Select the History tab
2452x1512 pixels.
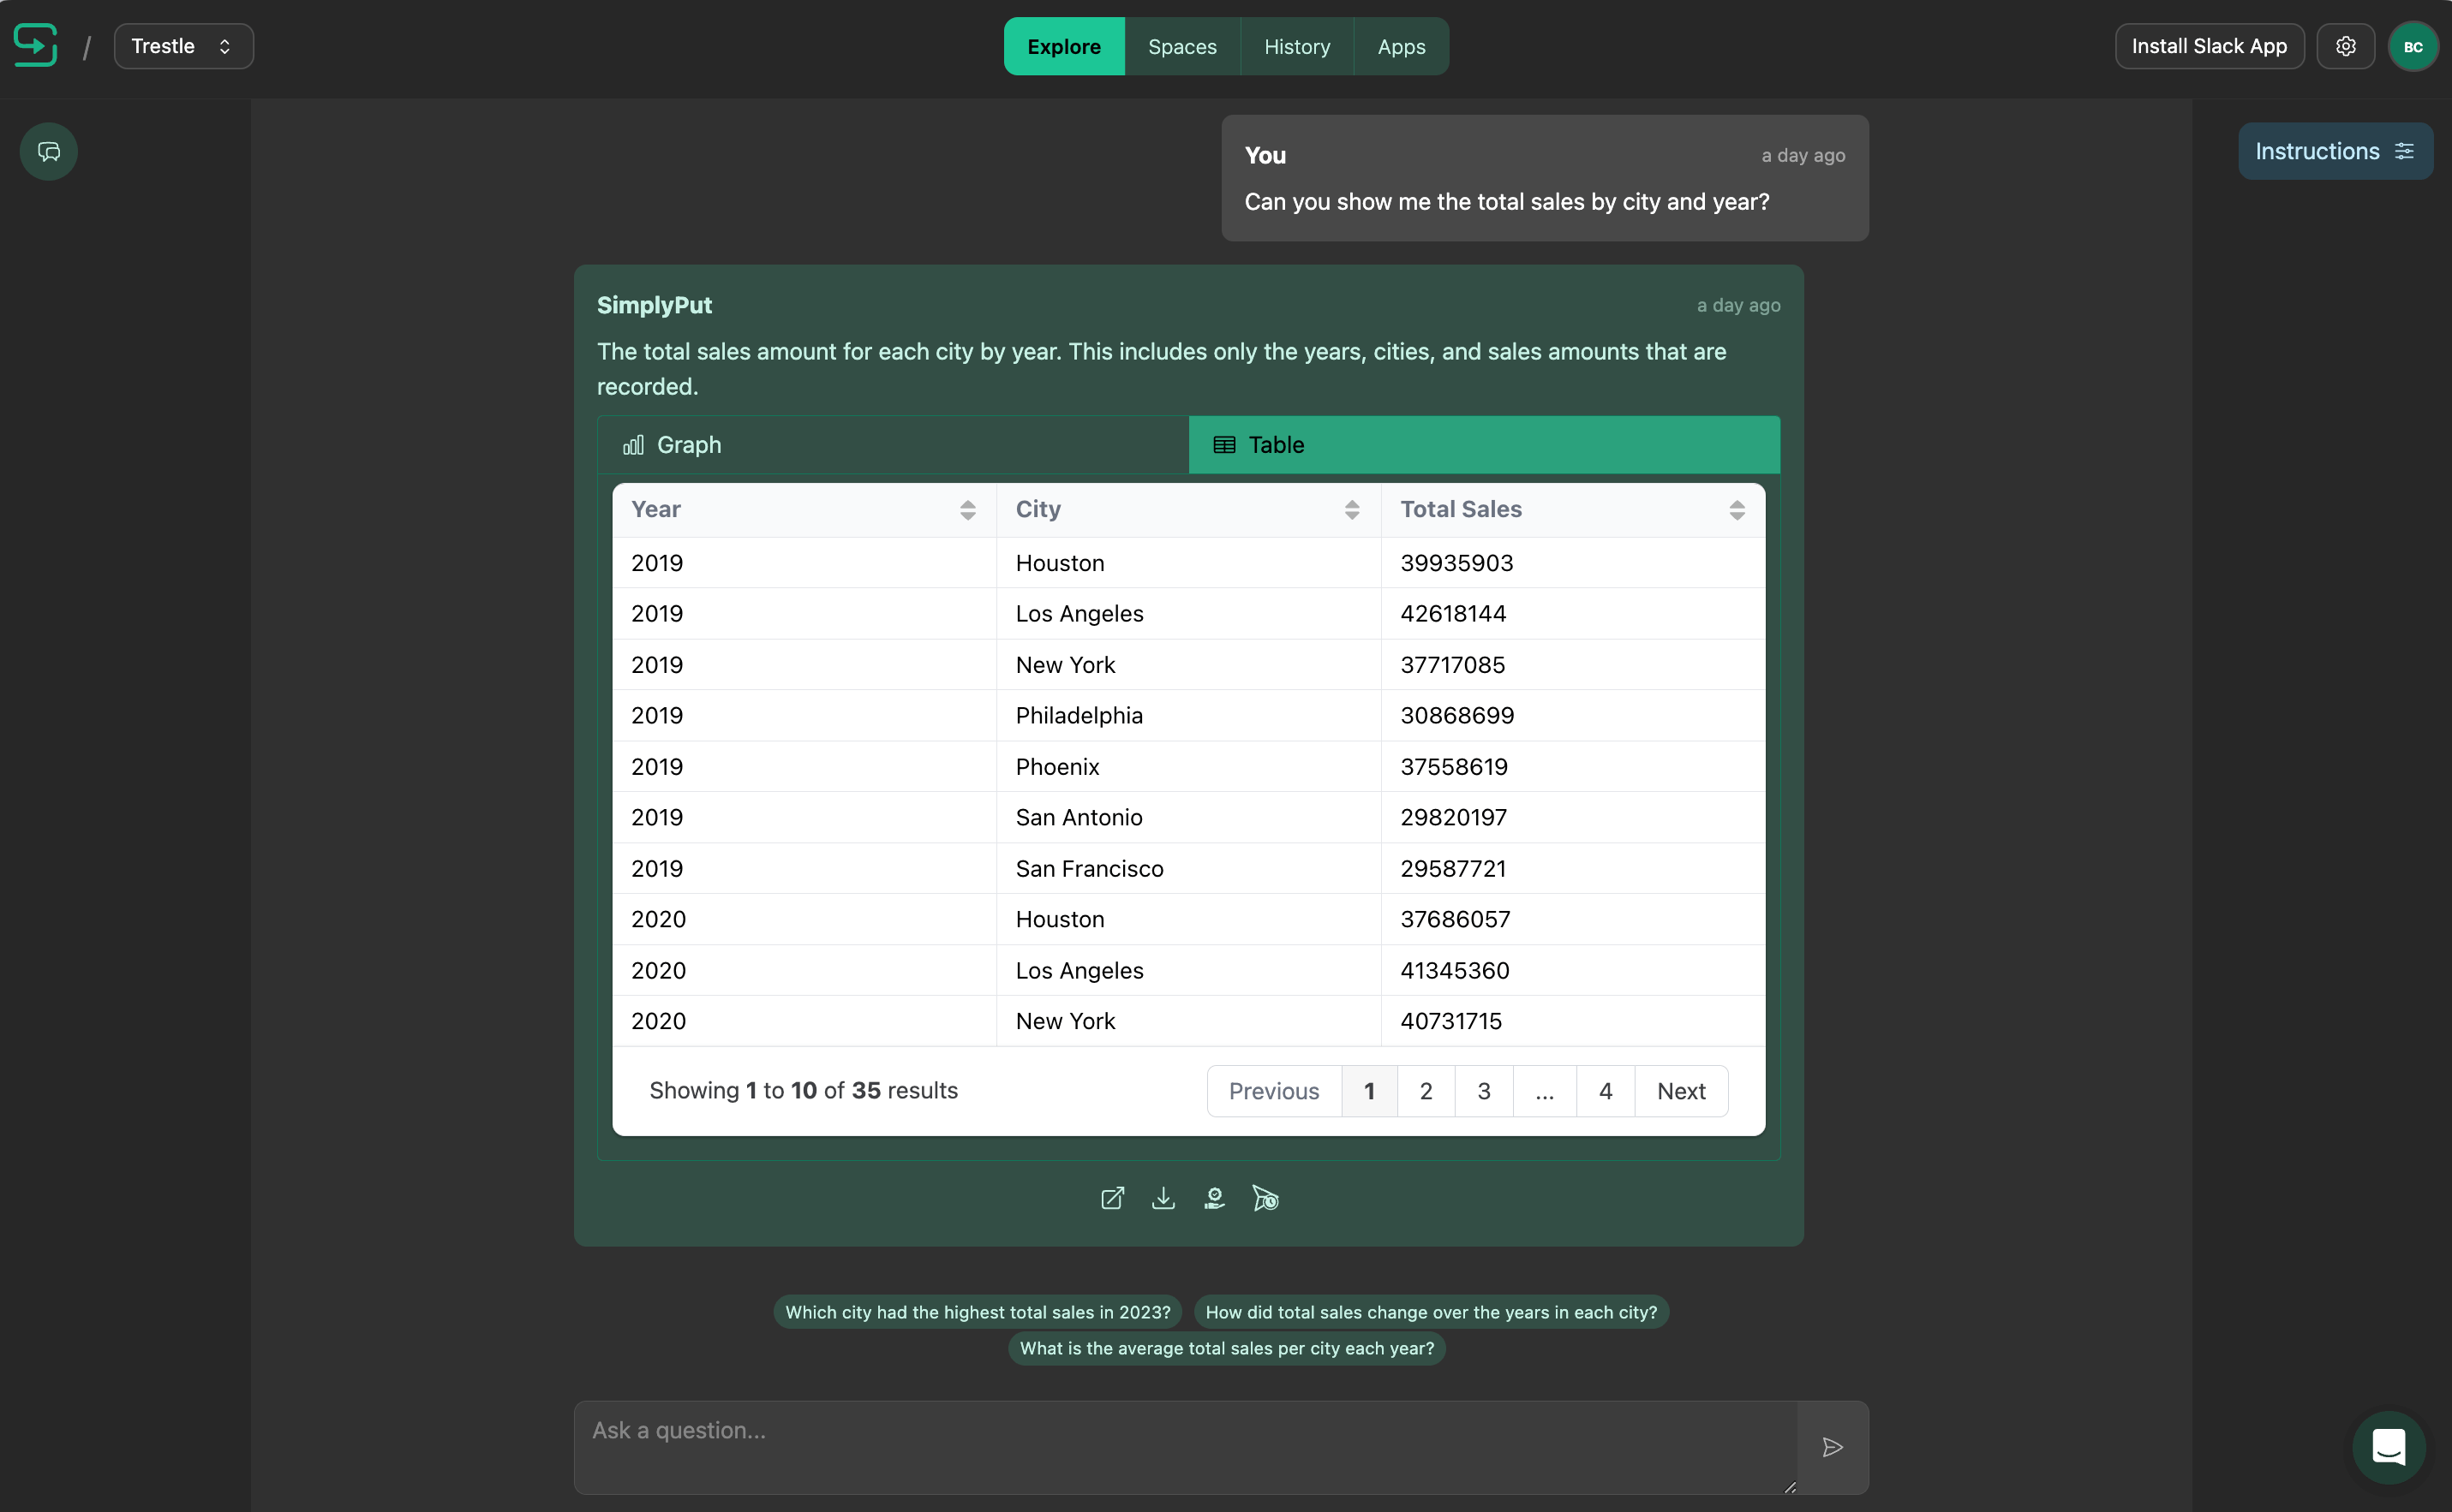point(1296,45)
